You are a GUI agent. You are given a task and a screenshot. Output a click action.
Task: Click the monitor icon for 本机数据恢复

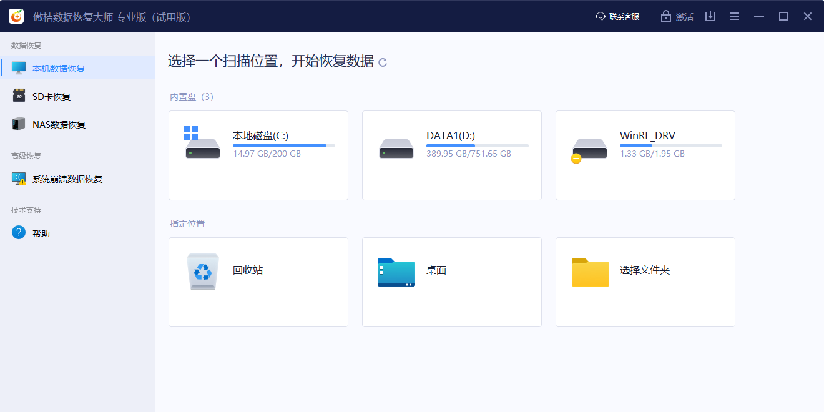pos(19,67)
